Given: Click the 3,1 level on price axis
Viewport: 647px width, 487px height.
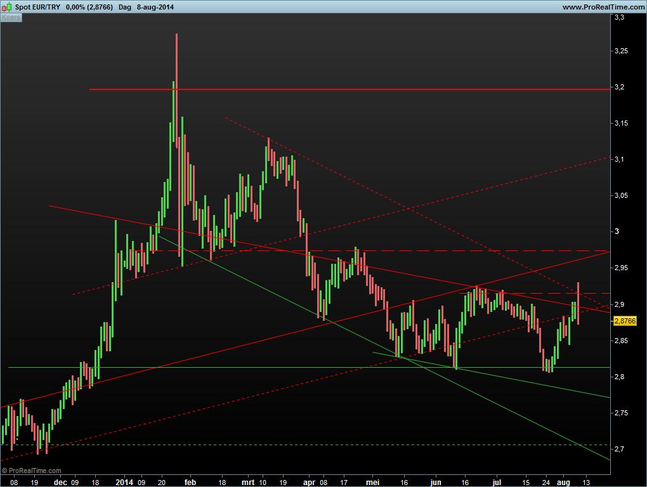Looking at the screenshot, I should pos(619,159).
